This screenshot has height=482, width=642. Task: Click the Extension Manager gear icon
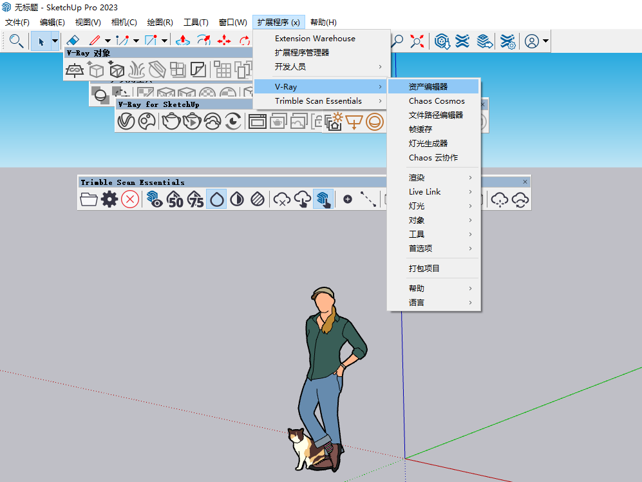(x=507, y=41)
